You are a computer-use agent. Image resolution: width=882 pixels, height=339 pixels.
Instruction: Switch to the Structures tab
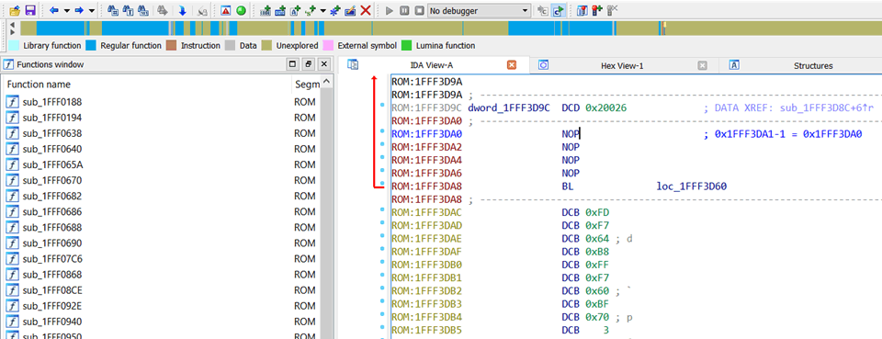click(x=813, y=66)
